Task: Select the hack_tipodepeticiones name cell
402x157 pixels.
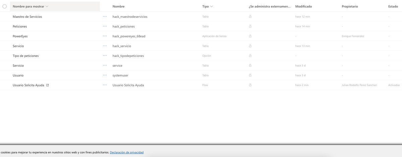Action: tap(128, 56)
